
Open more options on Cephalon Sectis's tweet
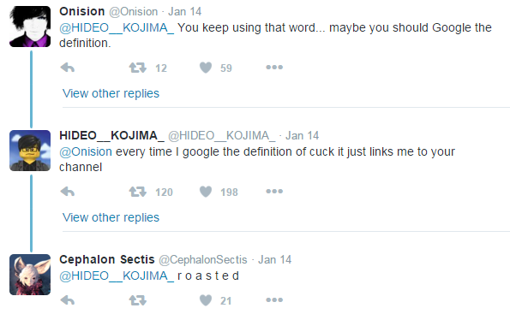tap(274, 300)
